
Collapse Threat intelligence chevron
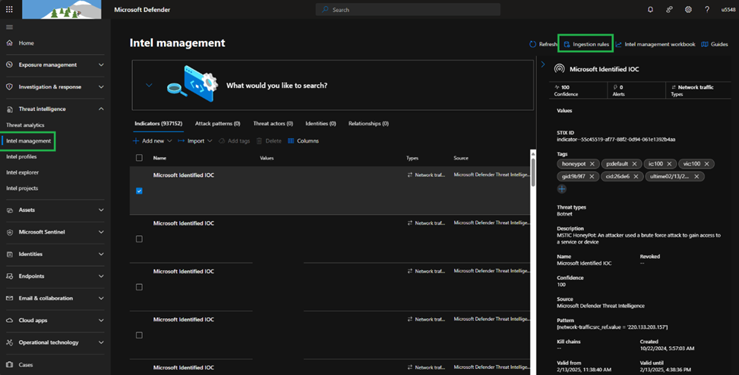[101, 109]
